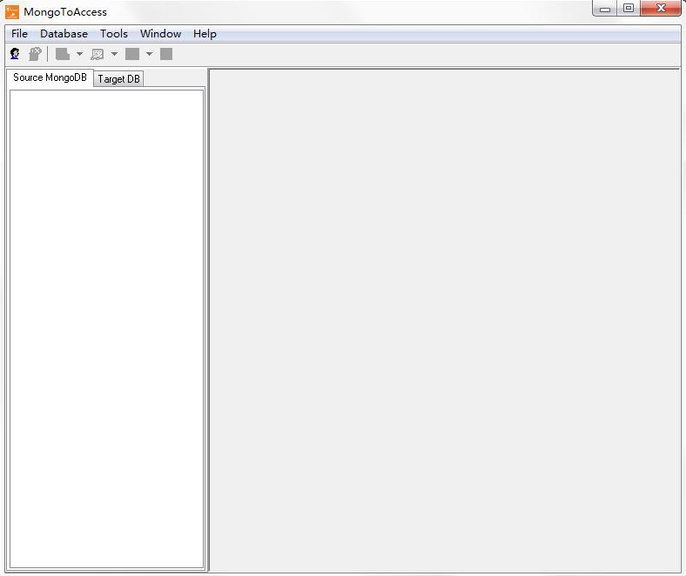Open the Tools menu
The height and width of the screenshot is (576, 686).
pyautogui.click(x=114, y=34)
